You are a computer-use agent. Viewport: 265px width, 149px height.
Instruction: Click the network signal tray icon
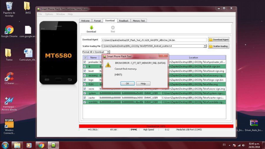point(239,145)
